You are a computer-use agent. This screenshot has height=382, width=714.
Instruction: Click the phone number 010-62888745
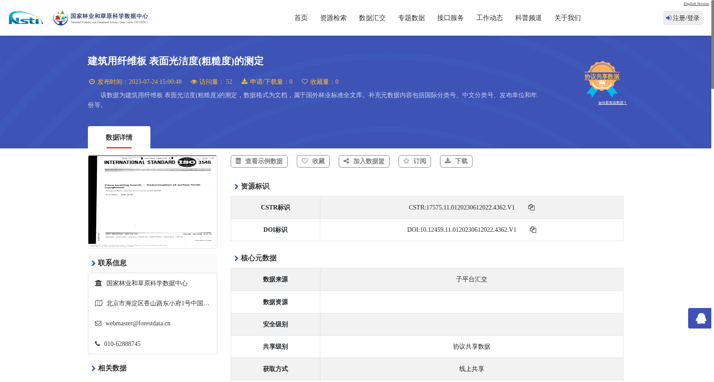[x=122, y=344]
